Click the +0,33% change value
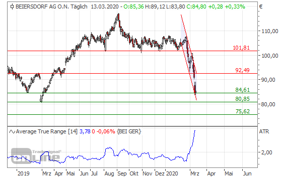281x183 pixels. (235, 7)
